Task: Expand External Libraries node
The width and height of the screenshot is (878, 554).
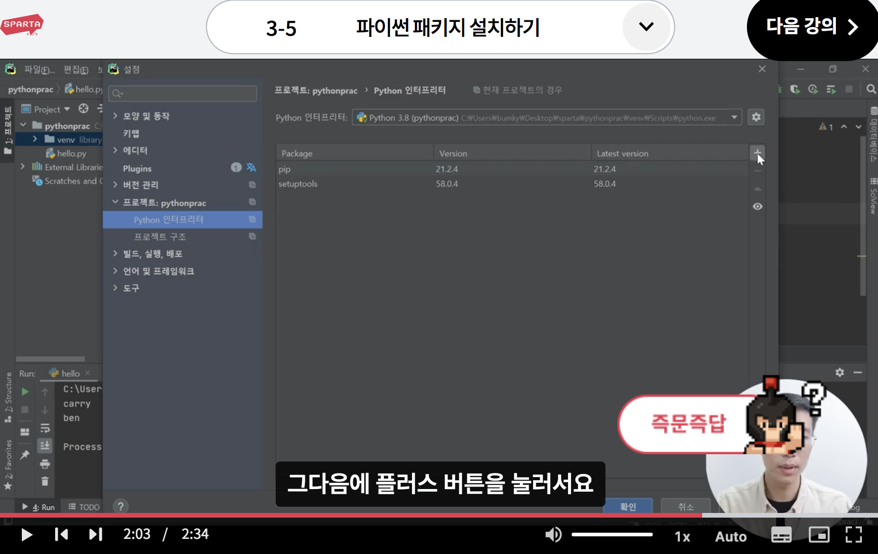Action: (23, 167)
